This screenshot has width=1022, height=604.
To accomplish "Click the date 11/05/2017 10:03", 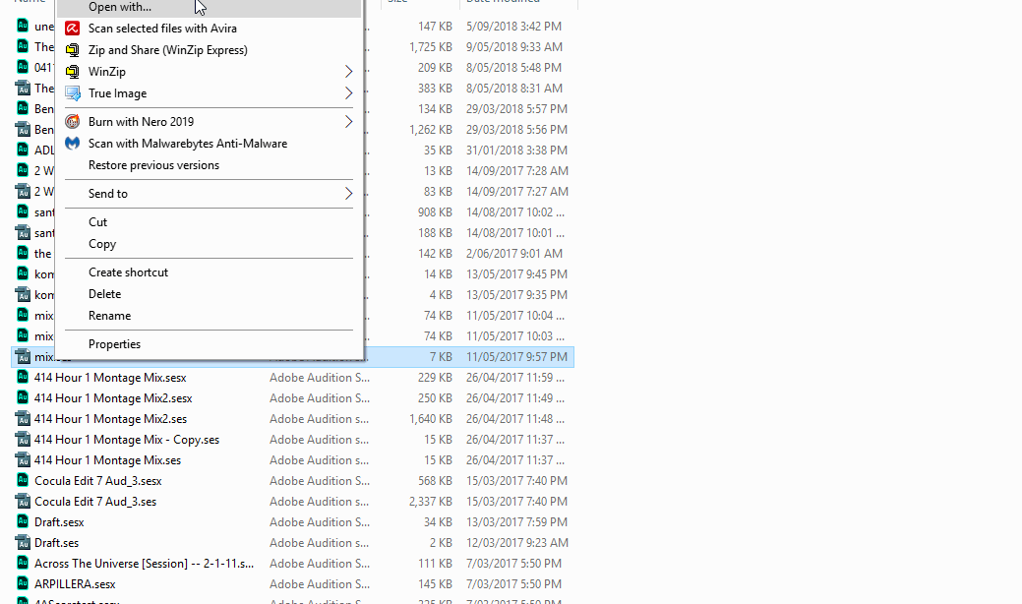I will 514,336.
